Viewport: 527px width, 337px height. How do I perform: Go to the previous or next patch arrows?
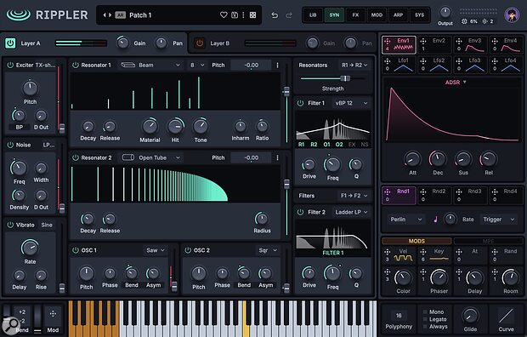pyautogui.click(x=107, y=14)
